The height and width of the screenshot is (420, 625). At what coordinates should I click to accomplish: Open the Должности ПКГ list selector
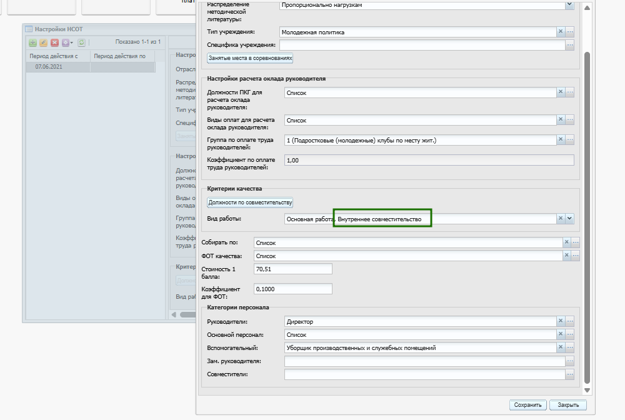point(570,92)
